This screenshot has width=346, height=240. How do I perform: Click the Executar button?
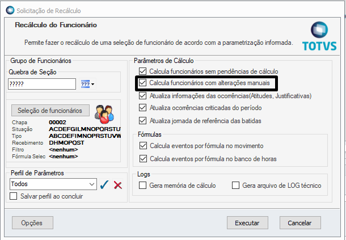(x=247, y=223)
